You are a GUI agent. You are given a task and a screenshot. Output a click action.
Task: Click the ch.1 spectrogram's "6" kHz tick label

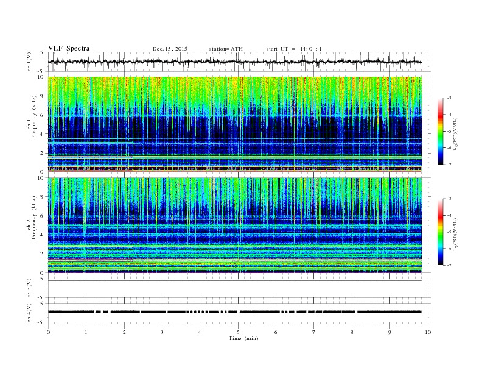click(x=42, y=115)
